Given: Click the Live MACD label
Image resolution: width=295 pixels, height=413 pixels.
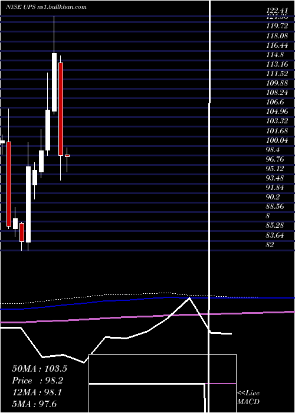Looking at the screenshot, I should 248,397.
